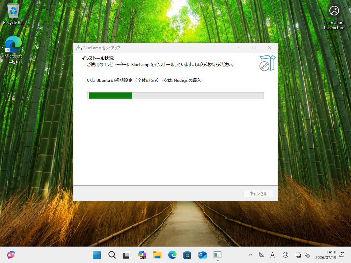Open the widgets icon at taskbar left

click(x=11, y=255)
